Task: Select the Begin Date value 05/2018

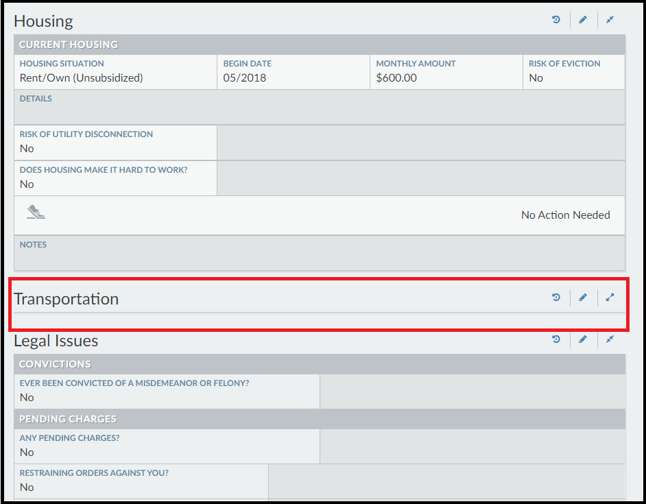Action: (245, 78)
